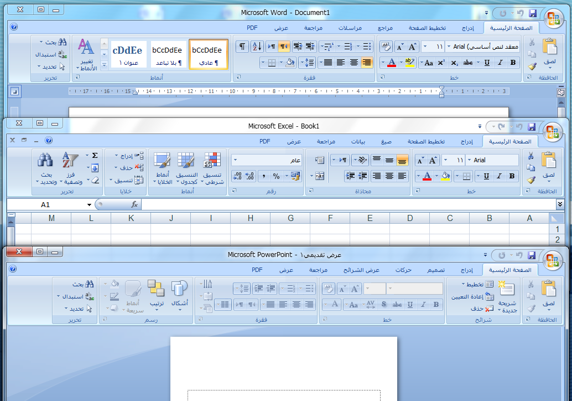This screenshot has height=401, width=572.
Task: Open the Word font size dropdown
Action: 425,47
